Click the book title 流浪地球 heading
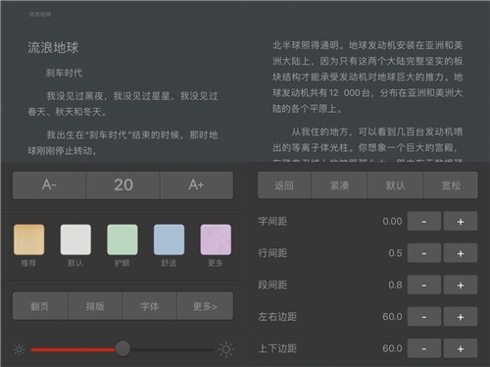This screenshot has width=490, height=367. pyautogui.click(x=53, y=48)
